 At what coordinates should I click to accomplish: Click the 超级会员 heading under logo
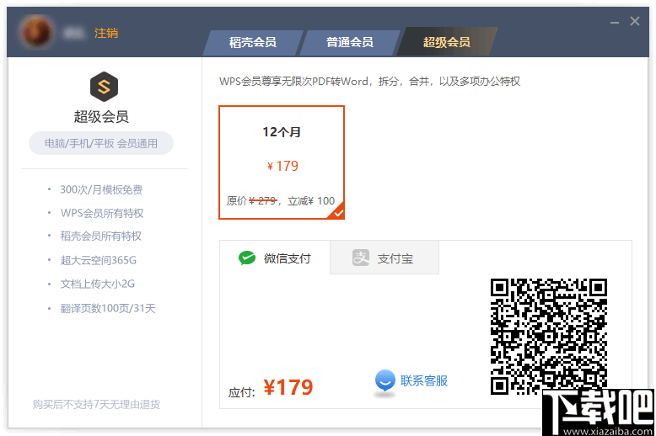point(101,116)
